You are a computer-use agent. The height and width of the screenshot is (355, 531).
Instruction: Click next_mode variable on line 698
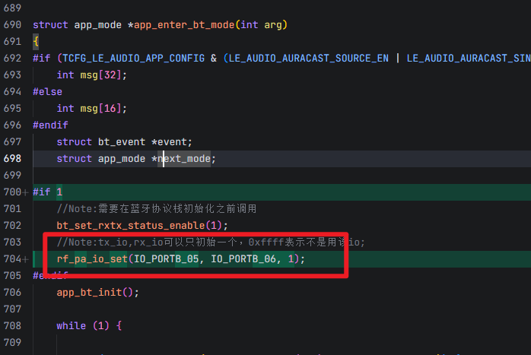184,159
